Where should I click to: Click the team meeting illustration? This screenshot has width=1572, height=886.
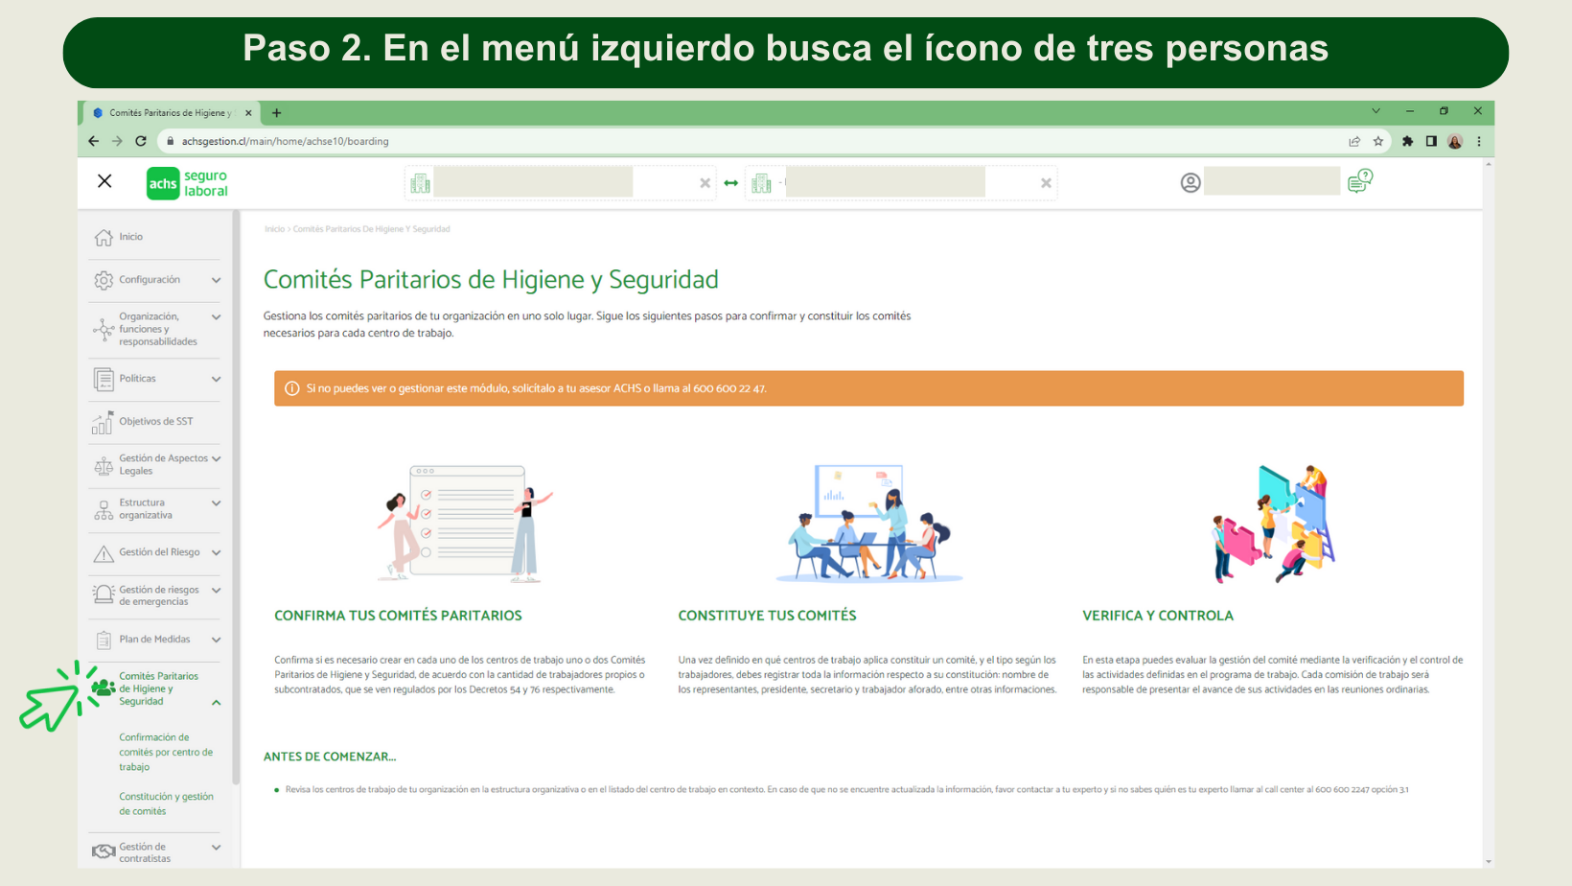pos(869,523)
